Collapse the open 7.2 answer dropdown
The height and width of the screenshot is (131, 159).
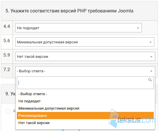(x=85, y=71)
